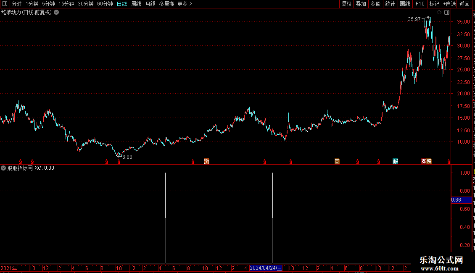This screenshot has height=273, width=475.
Task: Click the 榜 marker icon
Action: pos(429,161)
